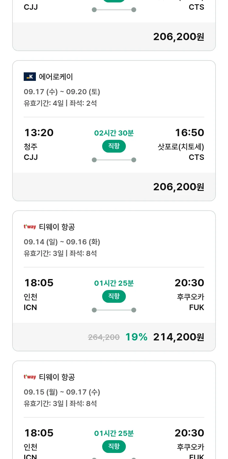Tap the 13:20 departure time
The width and height of the screenshot is (228, 459).
point(39,133)
